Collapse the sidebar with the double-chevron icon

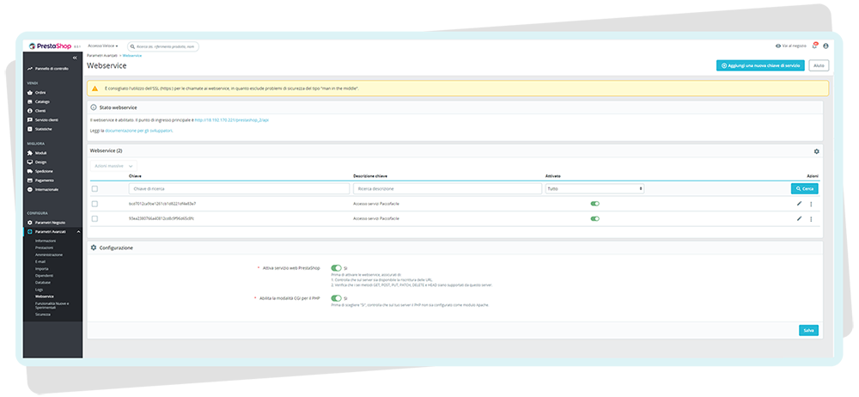(x=75, y=58)
